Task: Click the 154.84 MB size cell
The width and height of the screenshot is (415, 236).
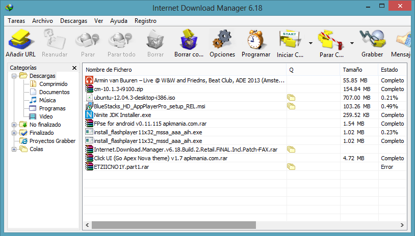Action: click(356, 89)
